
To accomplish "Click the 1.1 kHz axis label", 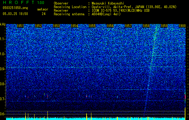I will tap(3, 39).
